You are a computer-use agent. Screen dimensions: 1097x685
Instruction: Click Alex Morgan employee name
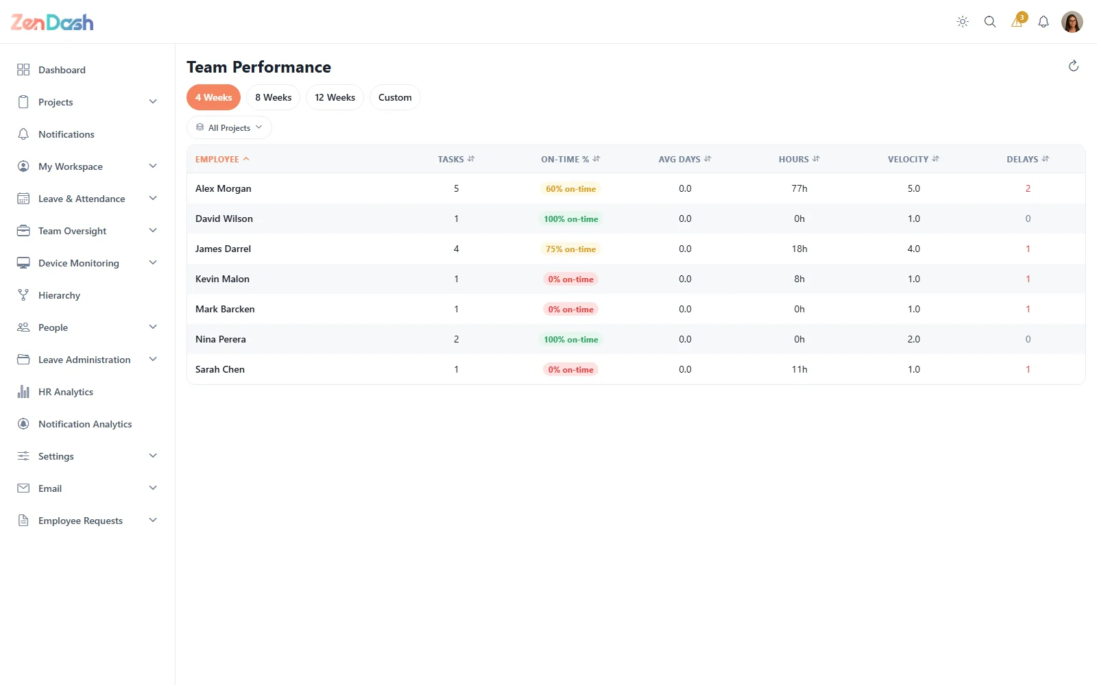pyautogui.click(x=223, y=188)
